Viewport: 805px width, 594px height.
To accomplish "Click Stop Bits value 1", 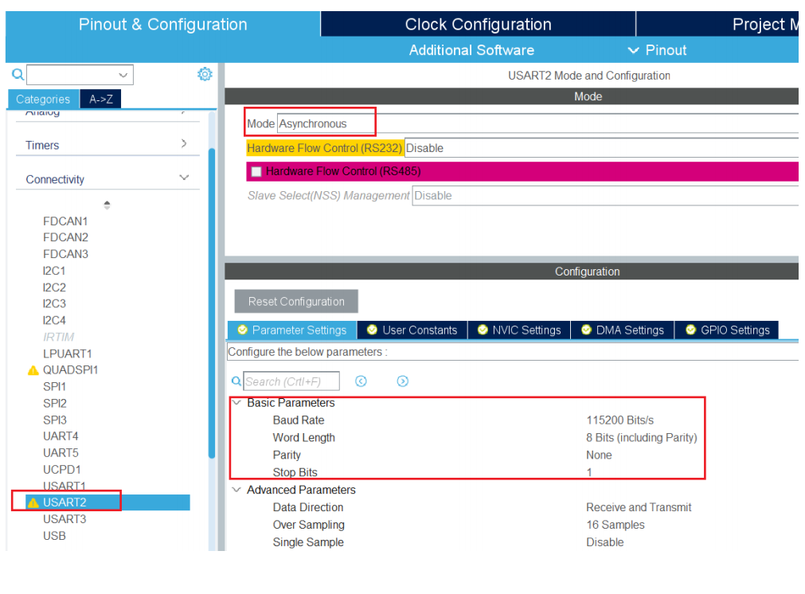I will tap(589, 472).
